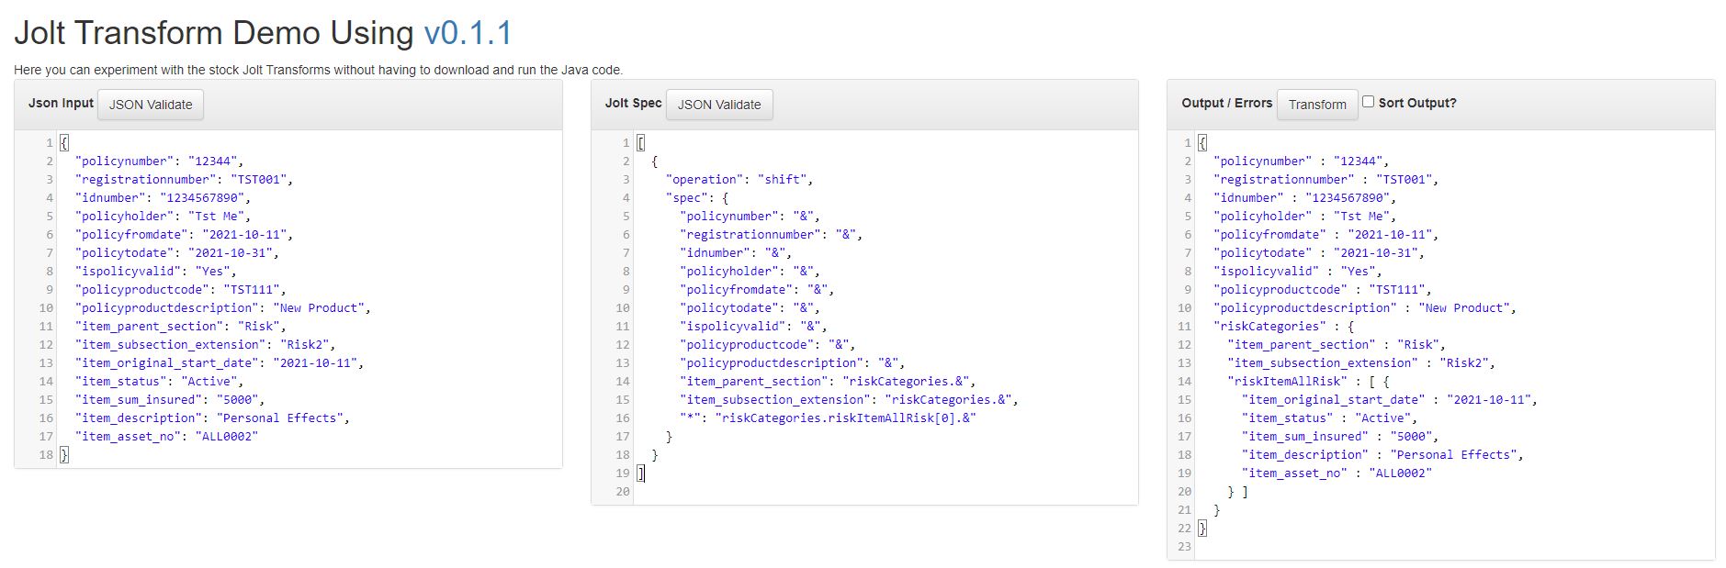The width and height of the screenshot is (1726, 568).
Task: Click "policyproductcode": "&" line in Jolt Spec
Action: [x=768, y=345]
